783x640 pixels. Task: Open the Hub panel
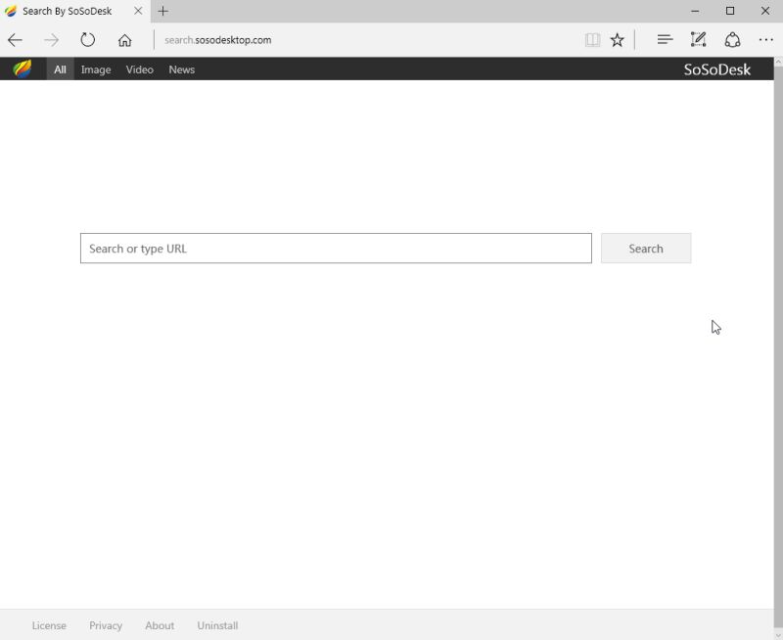[x=665, y=39]
